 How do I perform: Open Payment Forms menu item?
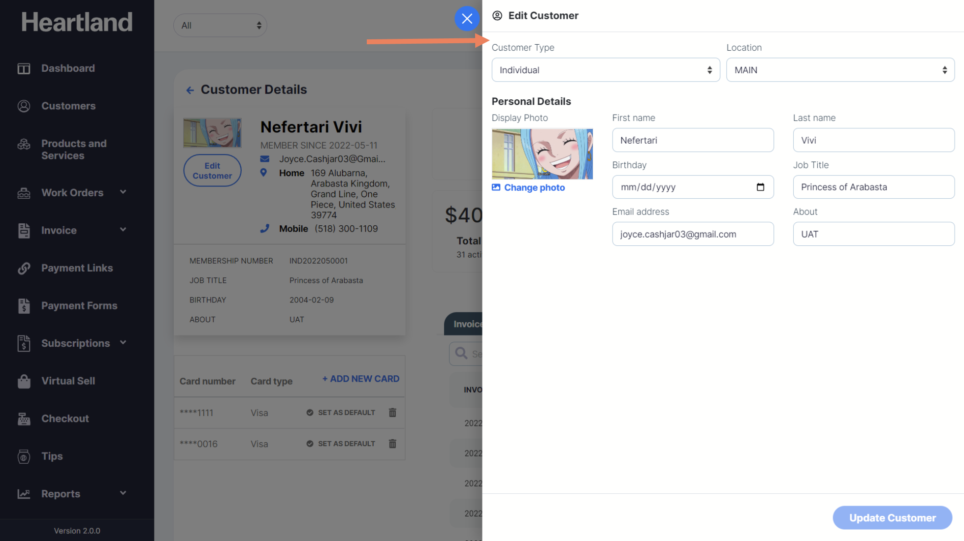point(79,305)
